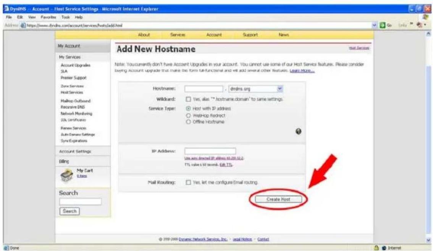Open My Services in the sidebar
The height and width of the screenshot is (251, 433).
[x=69, y=57]
